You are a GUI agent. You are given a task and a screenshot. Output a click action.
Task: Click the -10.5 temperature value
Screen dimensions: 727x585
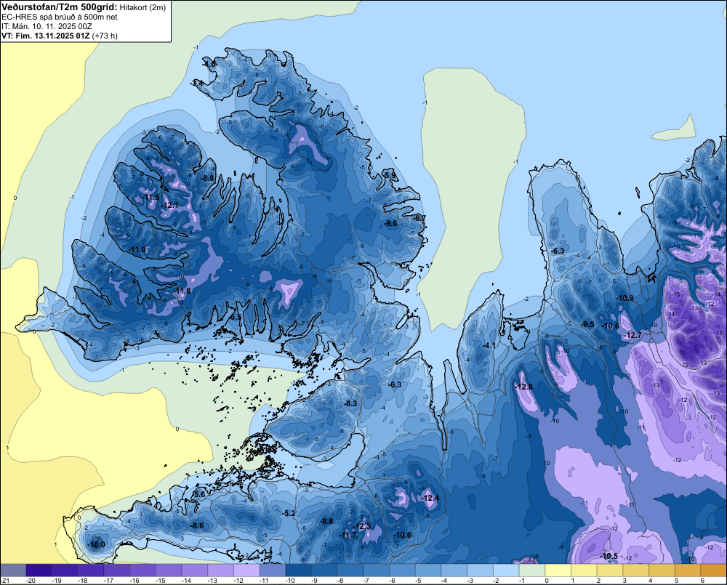[x=609, y=556]
